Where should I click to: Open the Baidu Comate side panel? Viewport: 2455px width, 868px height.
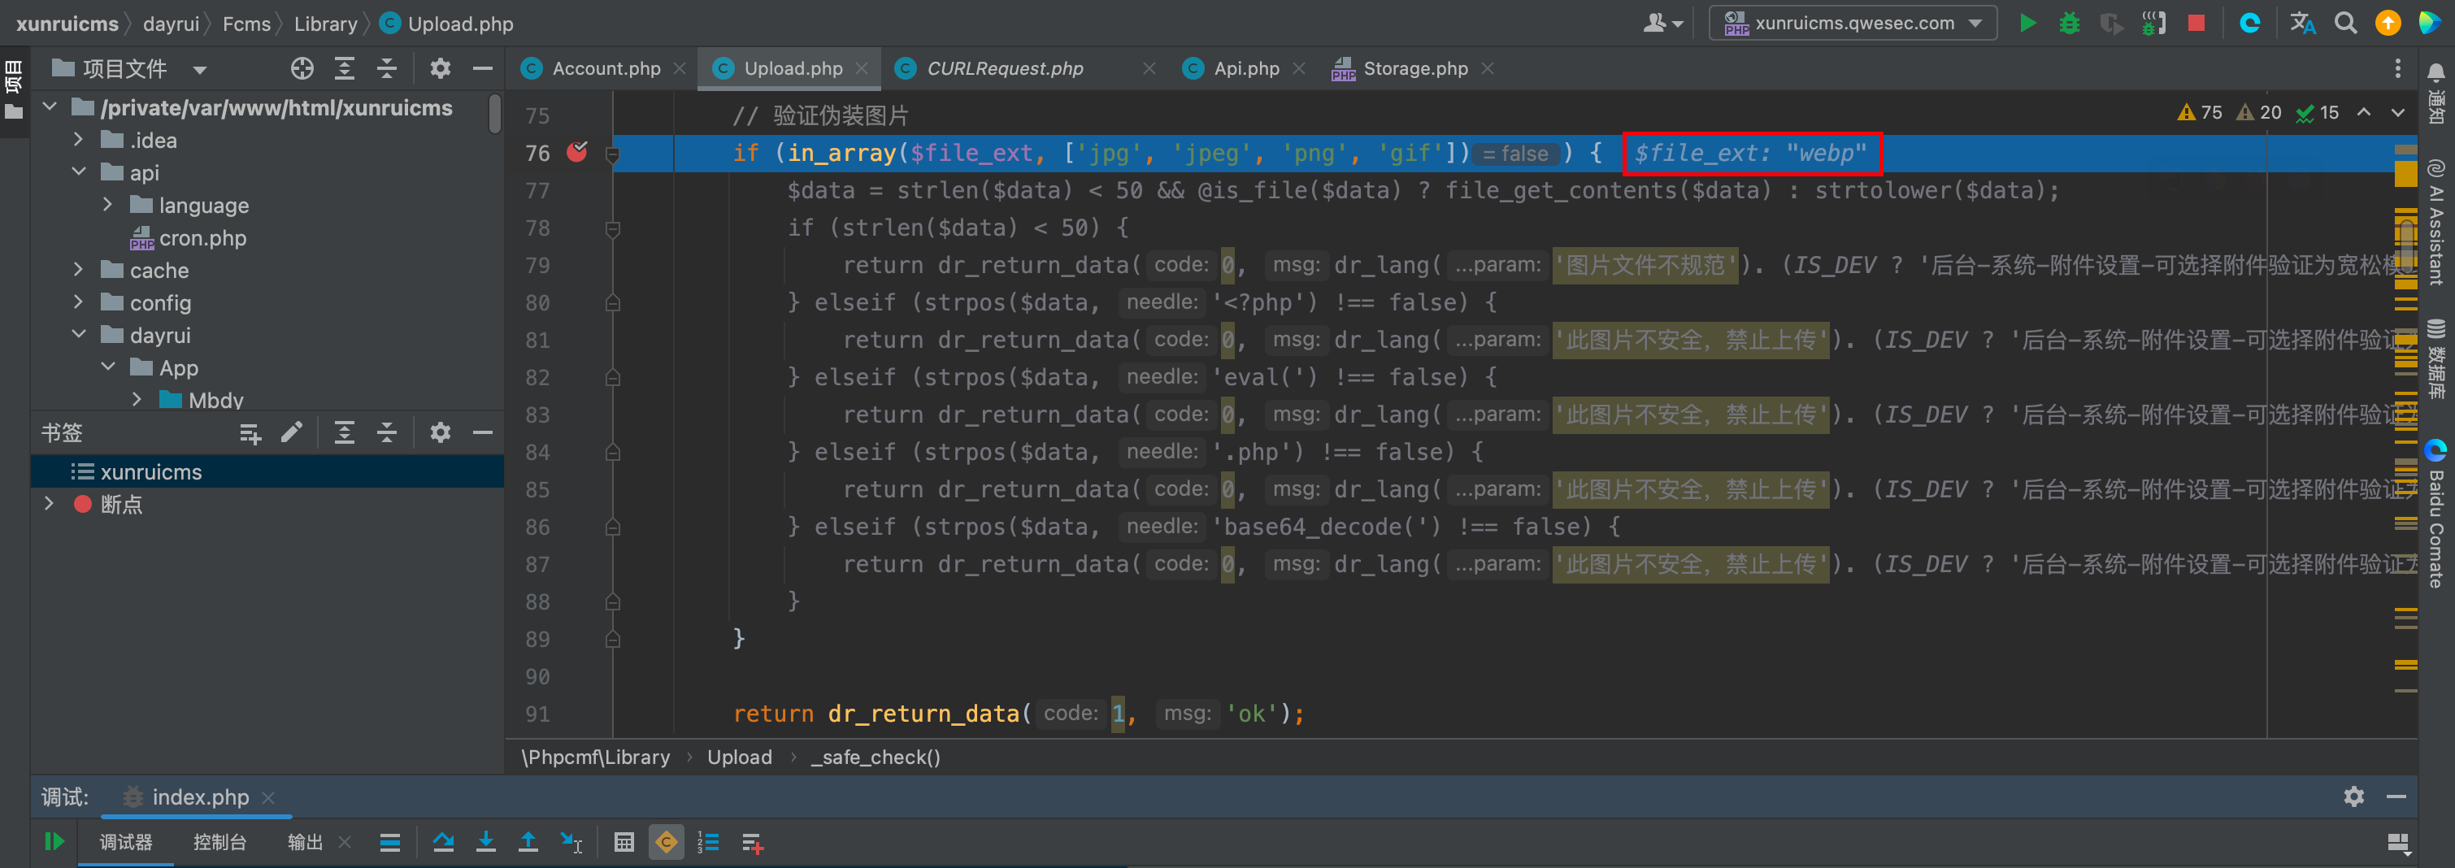point(2436,514)
